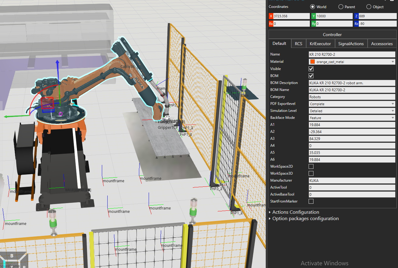Select Parent coordinates radio button
This screenshot has width=398, height=268.
pos(341,7)
